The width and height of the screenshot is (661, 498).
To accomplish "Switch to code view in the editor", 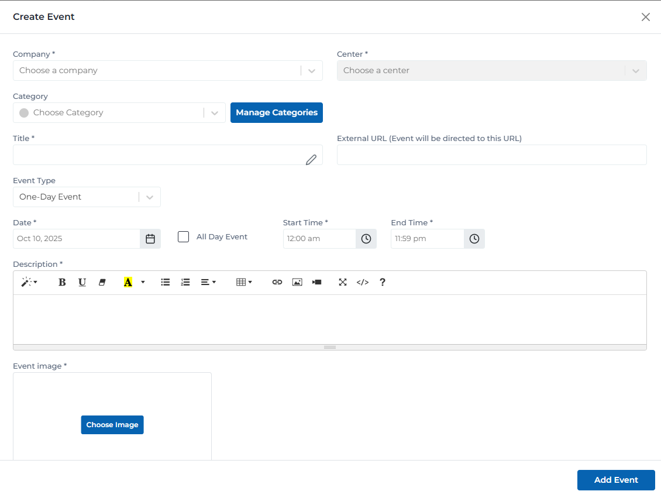I will pos(362,282).
